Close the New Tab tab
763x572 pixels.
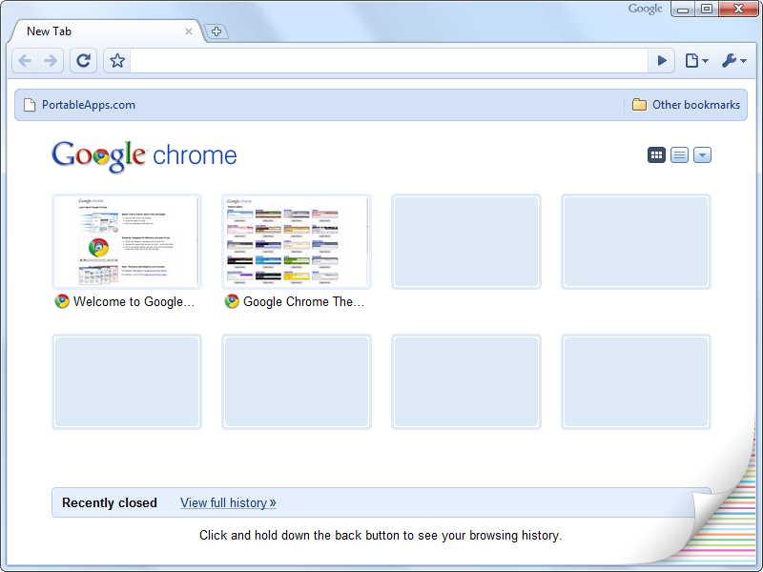(x=189, y=31)
